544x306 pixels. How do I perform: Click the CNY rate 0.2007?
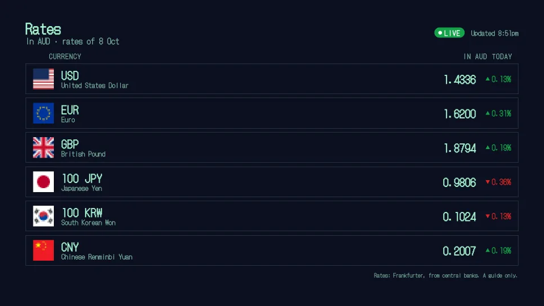pyautogui.click(x=460, y=251)
